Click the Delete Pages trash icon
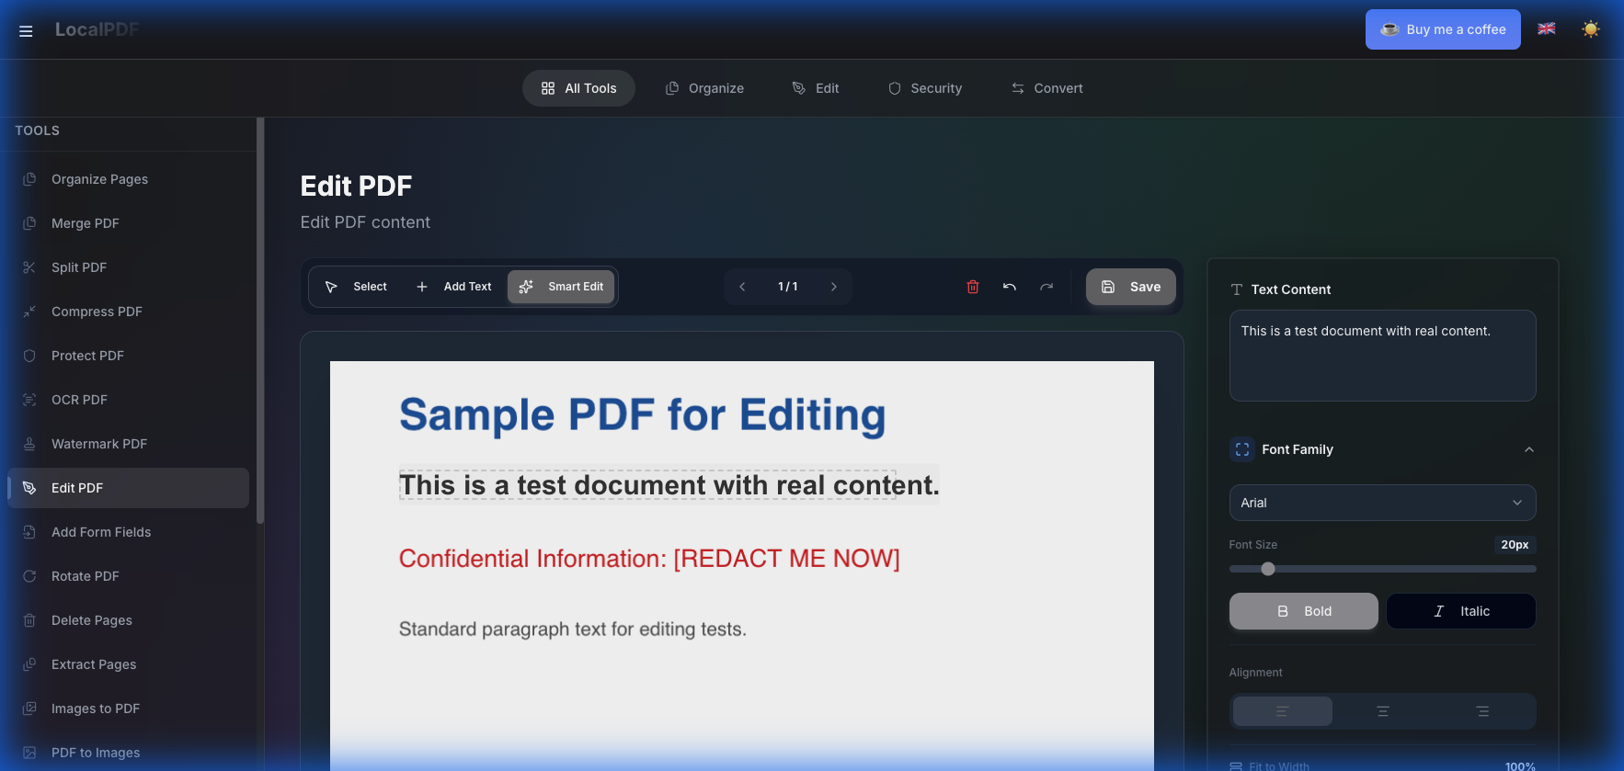Viewport: 1624px width, 771px height. click(x=29, y=620)
